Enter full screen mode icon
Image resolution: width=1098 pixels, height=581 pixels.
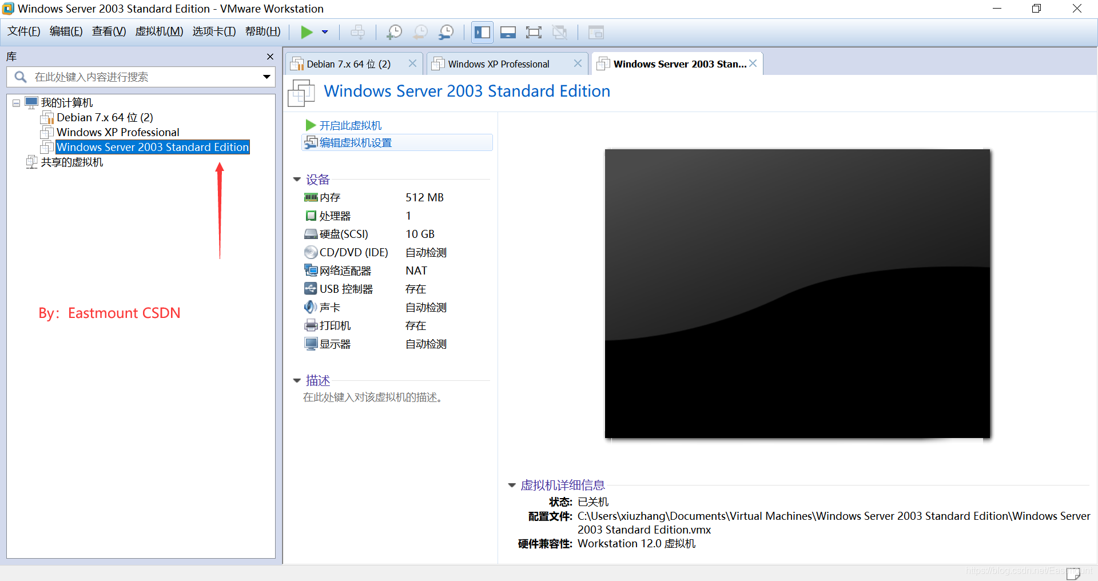[534, 32]
